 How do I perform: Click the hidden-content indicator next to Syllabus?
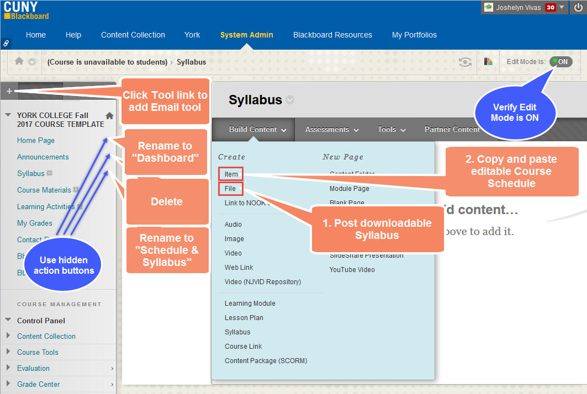tap(50, 173)
